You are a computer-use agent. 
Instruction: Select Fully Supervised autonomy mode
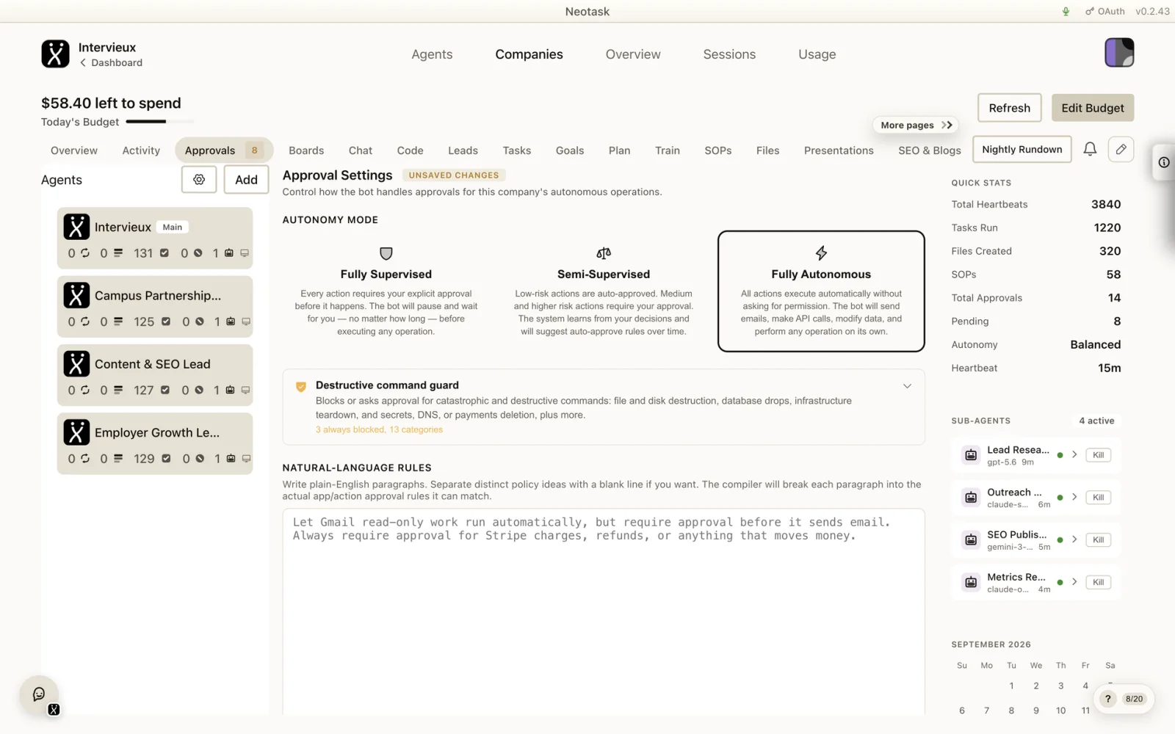tap(386, 291)
